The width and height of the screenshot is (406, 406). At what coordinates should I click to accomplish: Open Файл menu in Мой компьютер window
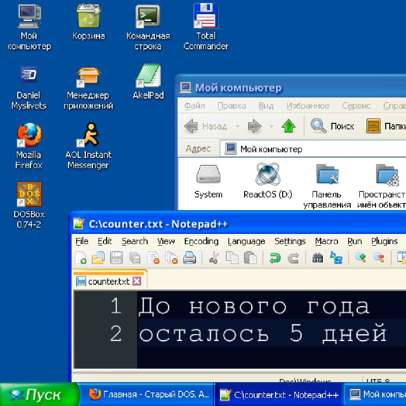[x=194, y=106]
